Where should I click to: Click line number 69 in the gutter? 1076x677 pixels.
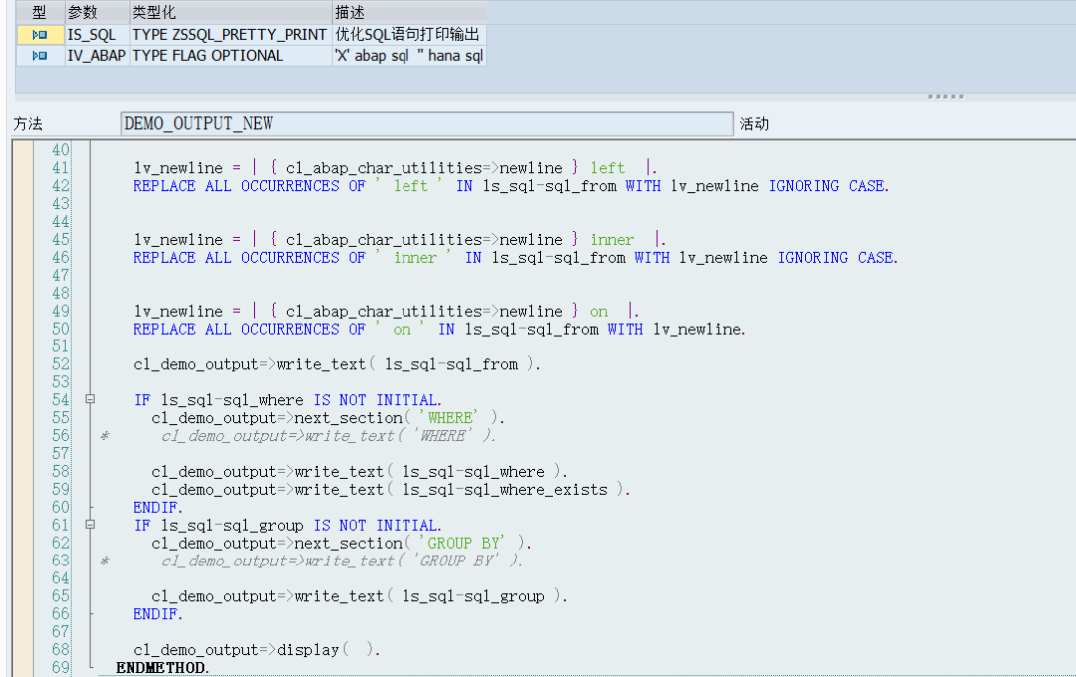point(61,667)
